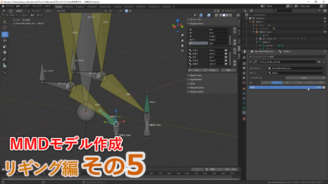Viewport: 328px width, 184px height.
Task: Select the Rotate tool
Action: pyautogui.click(x=5, y=40)
